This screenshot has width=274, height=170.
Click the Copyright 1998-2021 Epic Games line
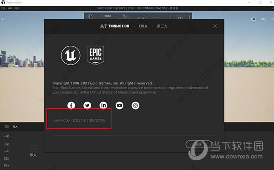[x=102, y=83]
